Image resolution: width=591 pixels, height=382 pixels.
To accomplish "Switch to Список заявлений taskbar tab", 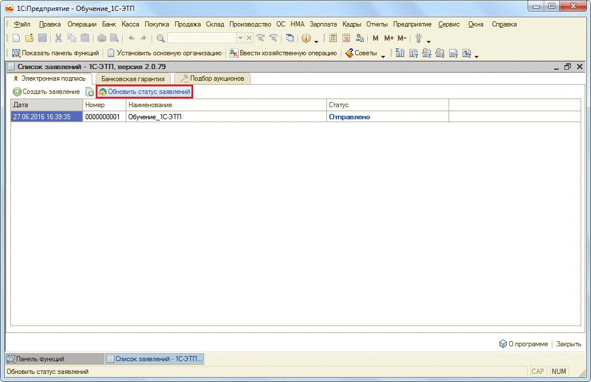I will (155, 359).
